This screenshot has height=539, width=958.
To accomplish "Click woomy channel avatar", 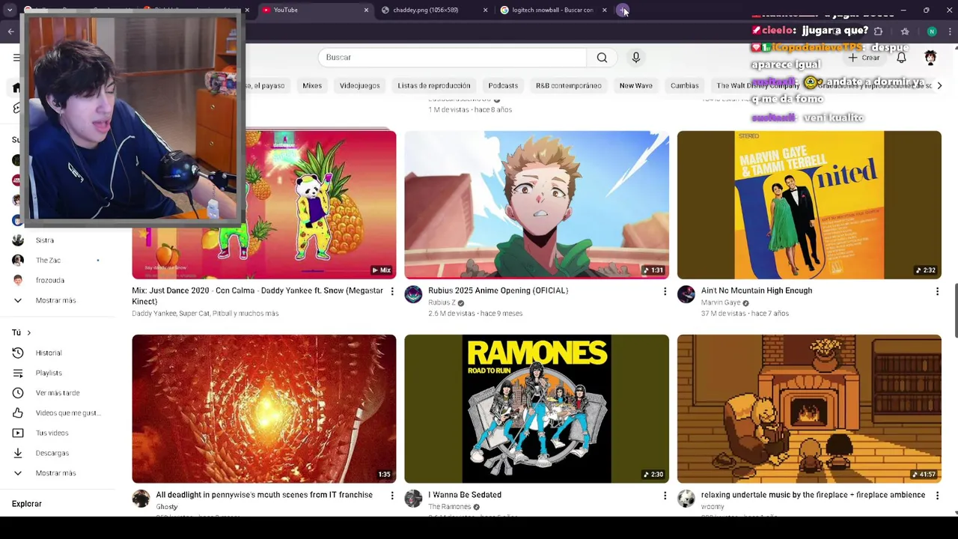I will tap(686, 499).
